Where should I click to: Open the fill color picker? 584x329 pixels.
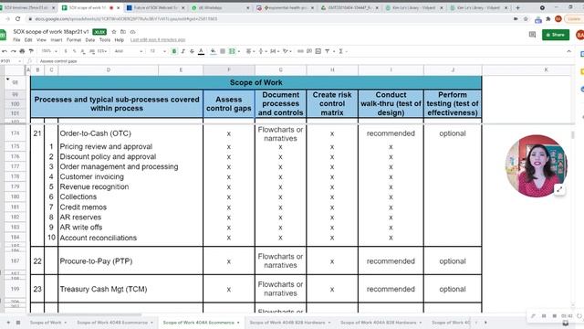(x=213, y=51)
